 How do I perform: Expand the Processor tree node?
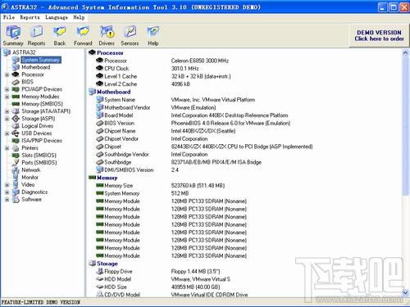(x=7, y=74)
